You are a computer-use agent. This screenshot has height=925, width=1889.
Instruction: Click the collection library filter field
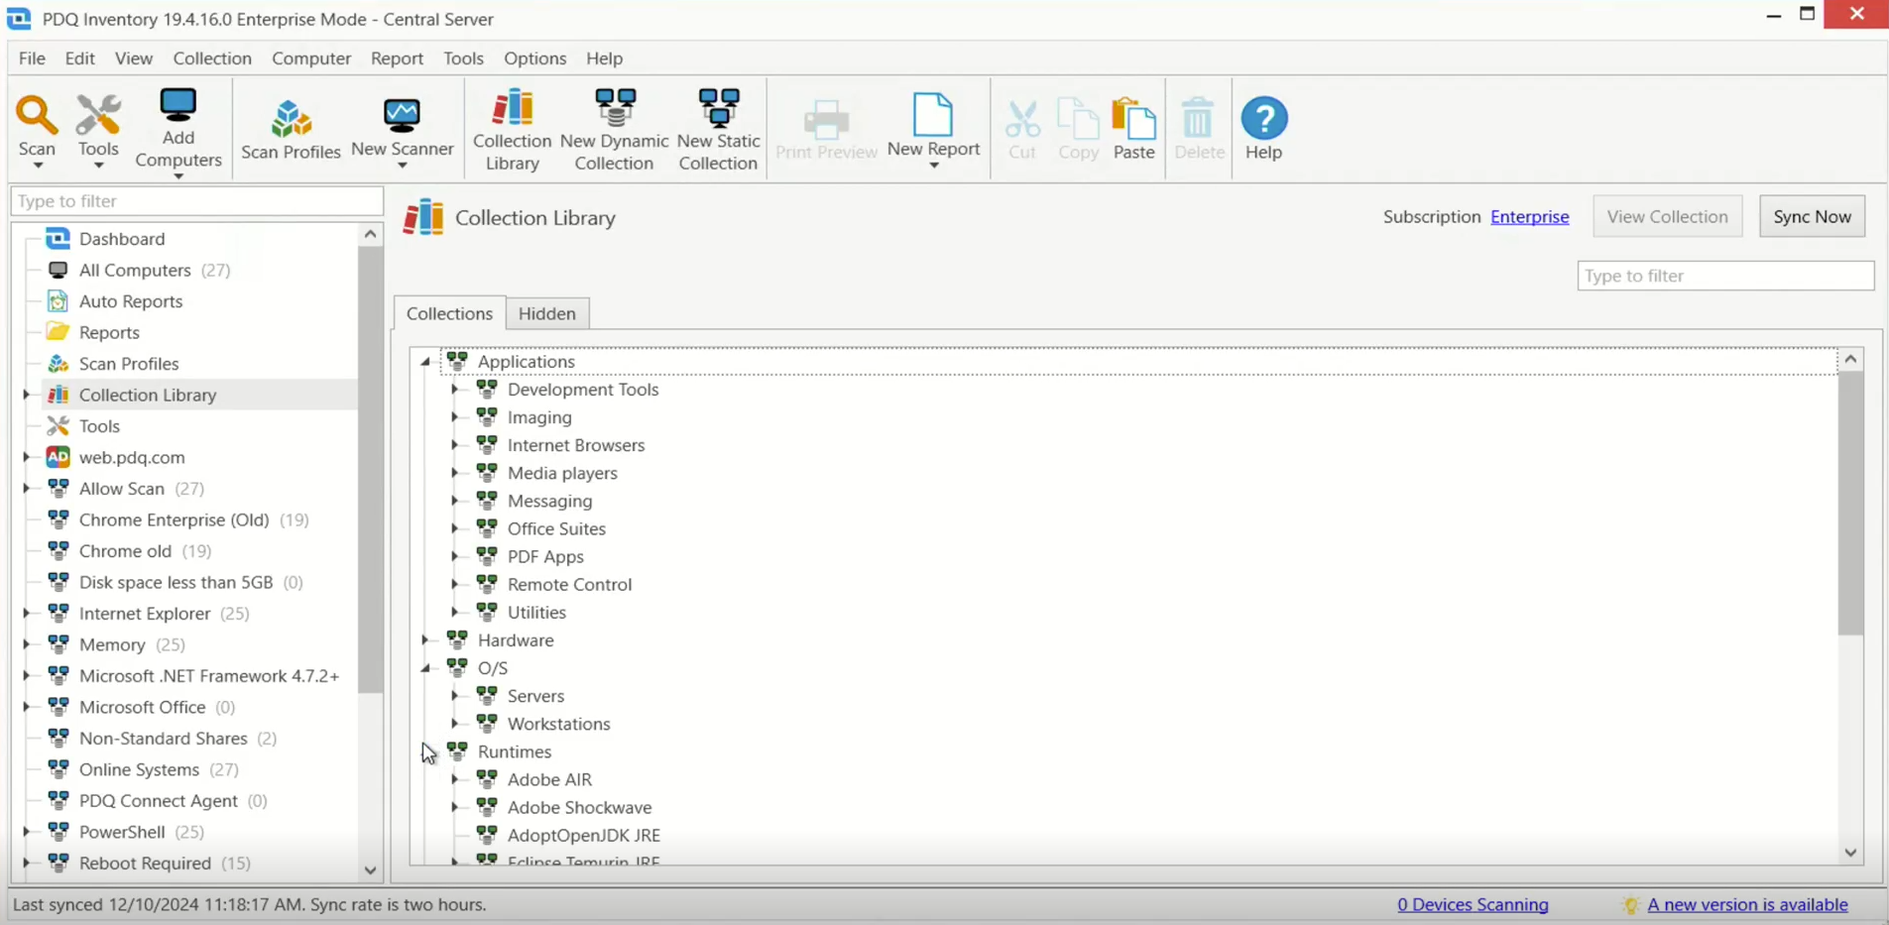[x=1725, y=276]
